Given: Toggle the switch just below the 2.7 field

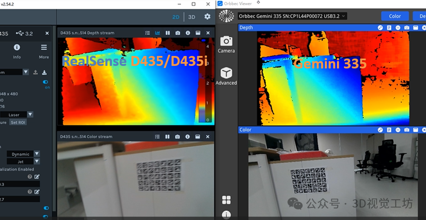Looking at the screenshot, I should tap(46, 208).
